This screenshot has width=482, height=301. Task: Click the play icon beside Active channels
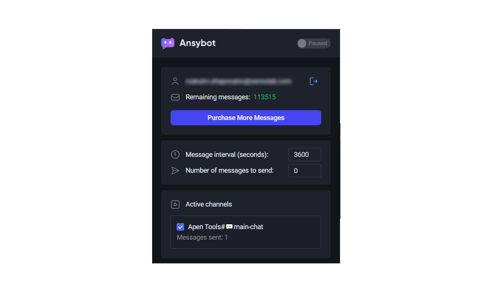[x=175, y=204]
